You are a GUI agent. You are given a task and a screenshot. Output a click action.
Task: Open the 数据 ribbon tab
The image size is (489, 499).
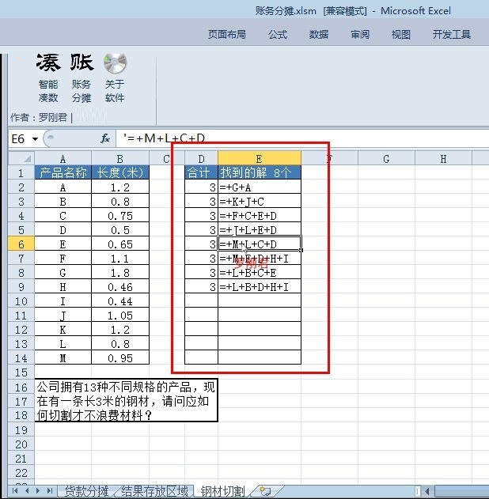[x=319, y=34]
